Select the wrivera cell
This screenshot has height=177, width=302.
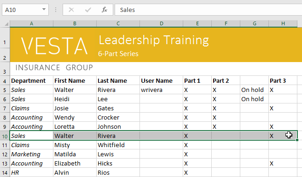[x=162, y=90]
